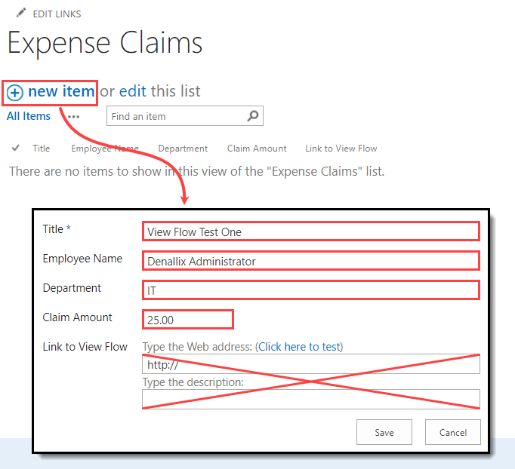Image resolution: width=515 pixels, height=469 pixels.
Task: Focus the Employee Name field
Action: [x=310, y=261]
